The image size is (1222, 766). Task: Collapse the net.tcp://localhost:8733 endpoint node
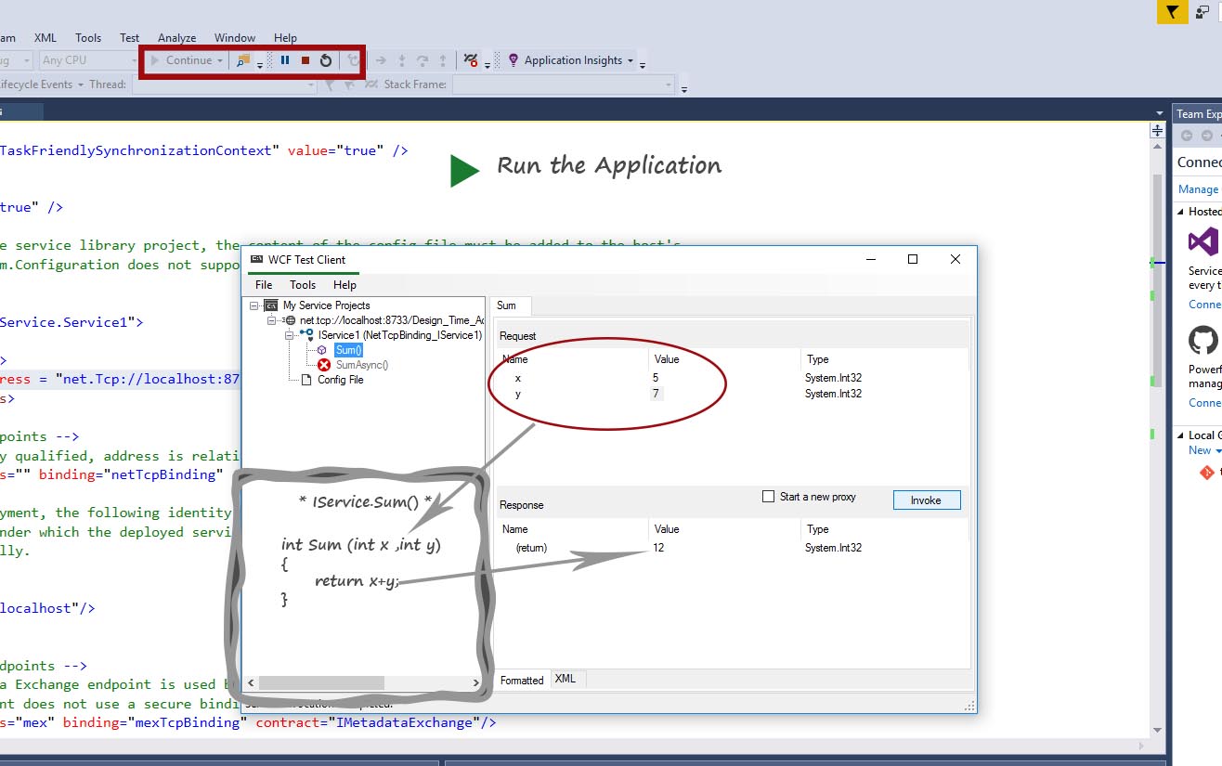[x=272, y=320]
